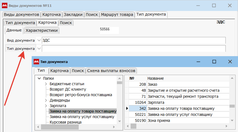The width and height of the screenshot is (238, 132).
Task: Expand the Дивиденды tree node
Action: point(46,100)
